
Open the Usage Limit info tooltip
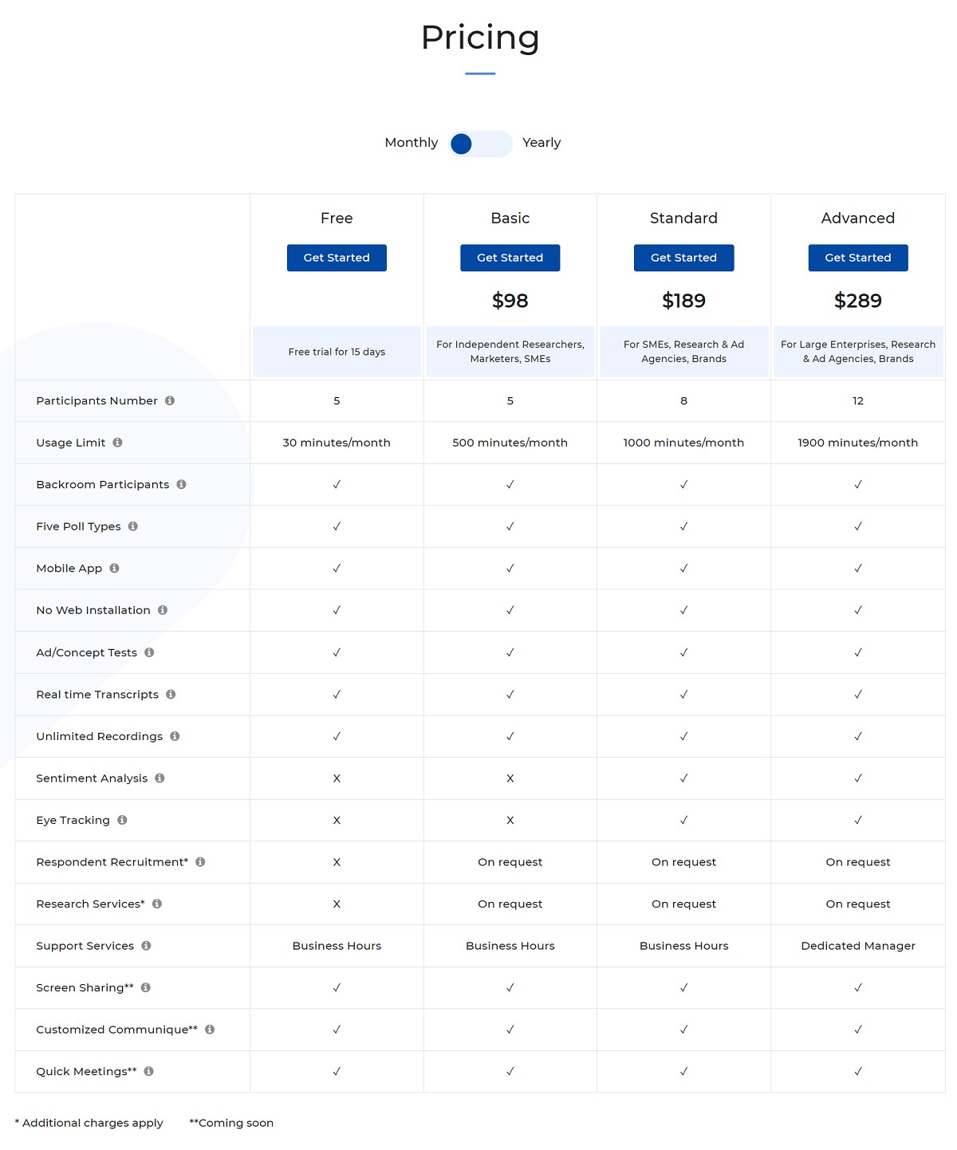117,443
